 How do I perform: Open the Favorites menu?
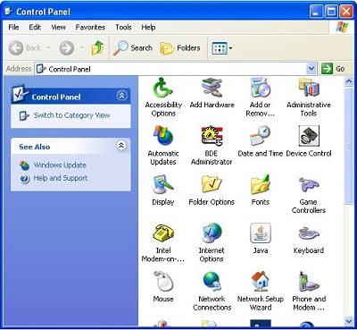point(90,27)
